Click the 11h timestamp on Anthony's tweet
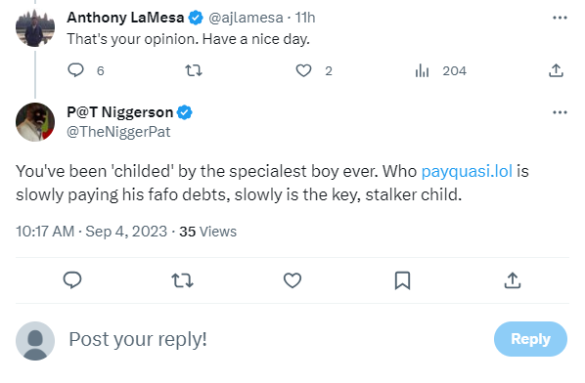 pos(305,18)
